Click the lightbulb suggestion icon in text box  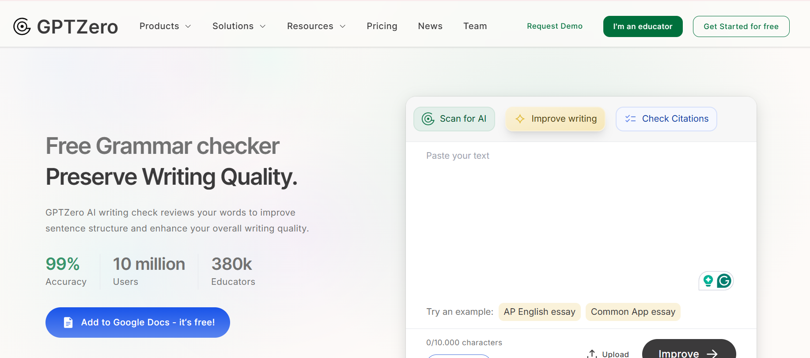coord(708,281)
